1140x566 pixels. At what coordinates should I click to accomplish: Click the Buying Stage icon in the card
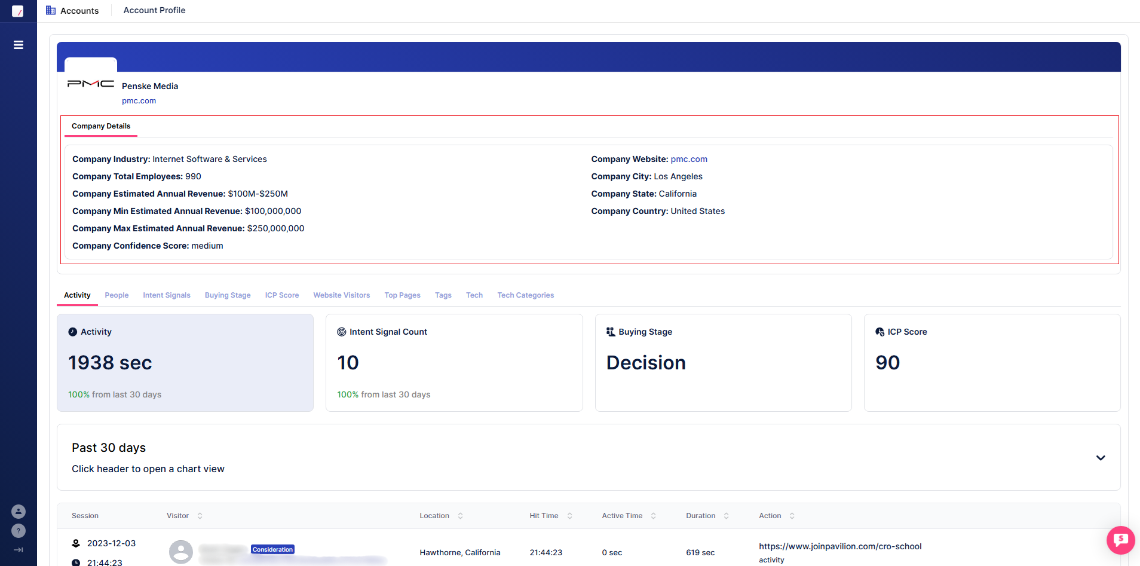click(611, 332)
